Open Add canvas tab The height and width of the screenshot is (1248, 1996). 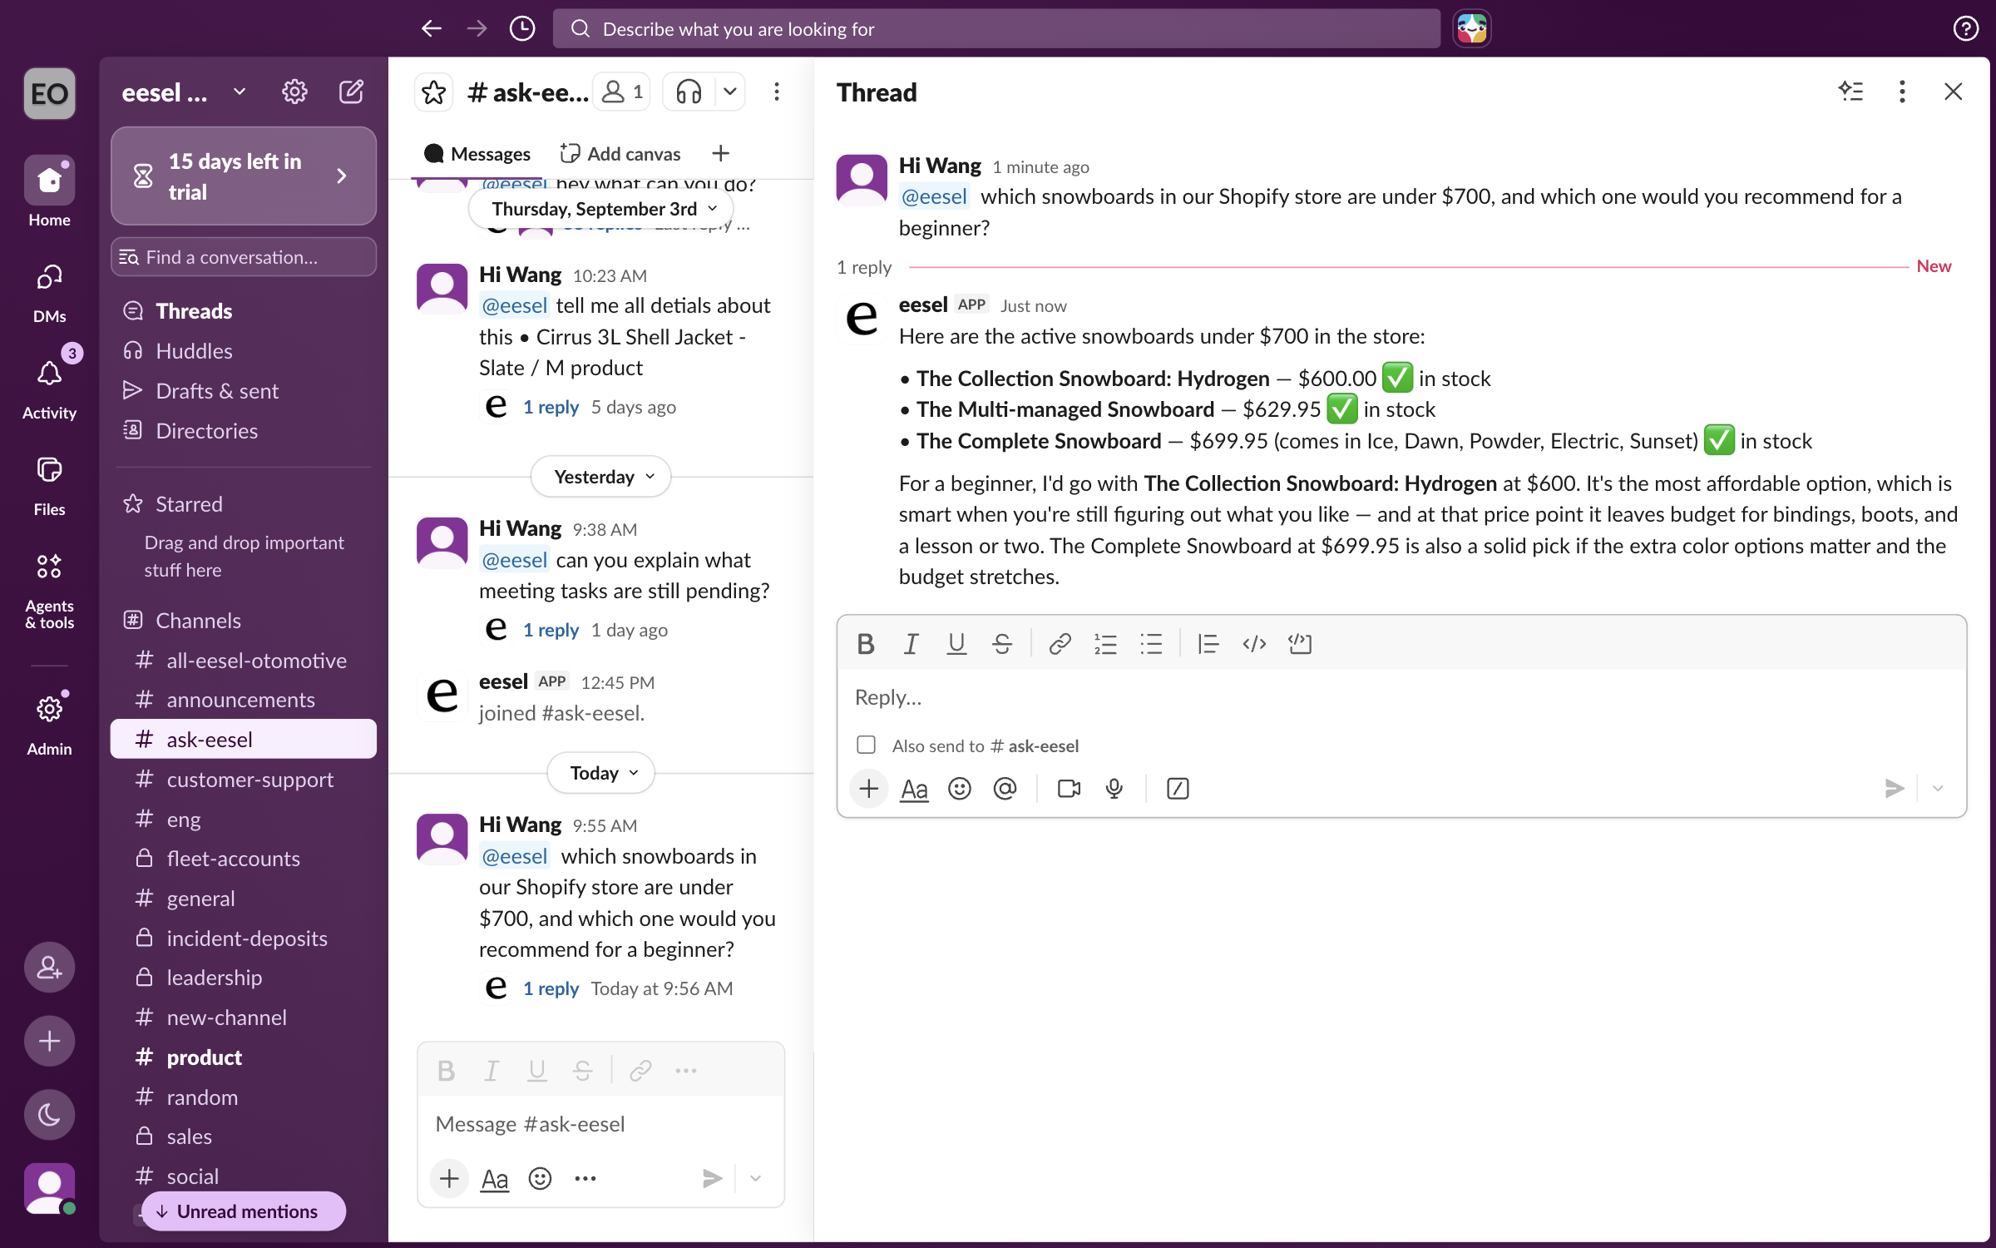pos(620,154)
